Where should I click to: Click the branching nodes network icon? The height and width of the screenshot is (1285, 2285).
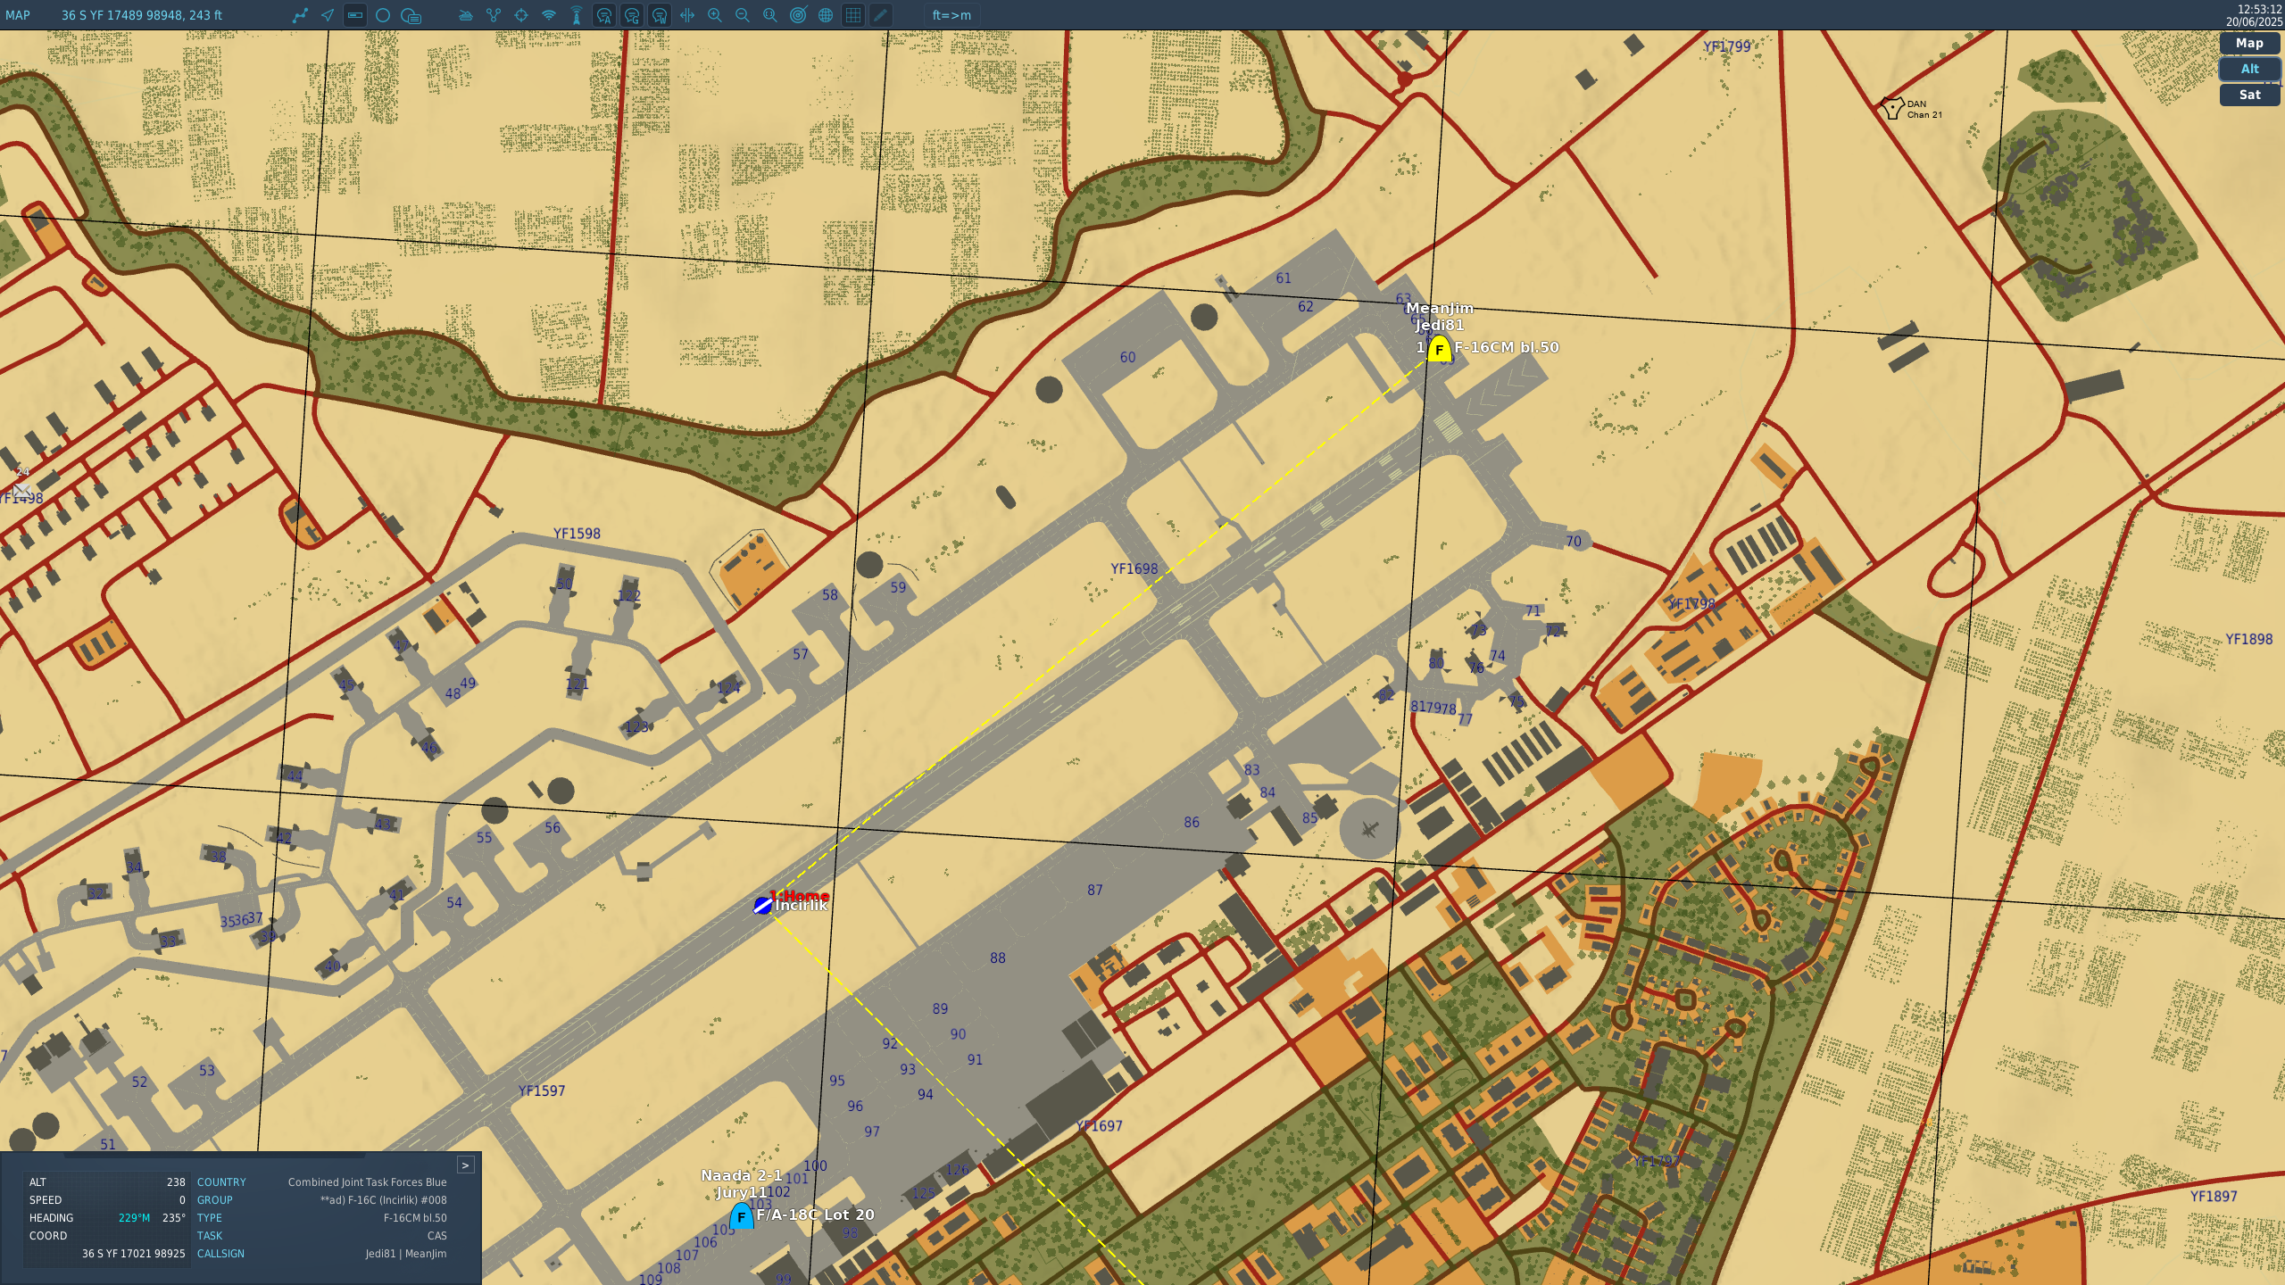494,15
